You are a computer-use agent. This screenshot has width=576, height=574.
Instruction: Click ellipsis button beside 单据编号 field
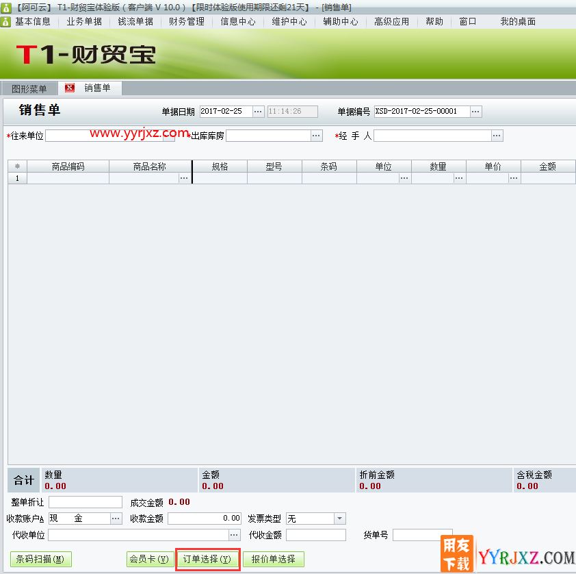(x=475, y=112)
